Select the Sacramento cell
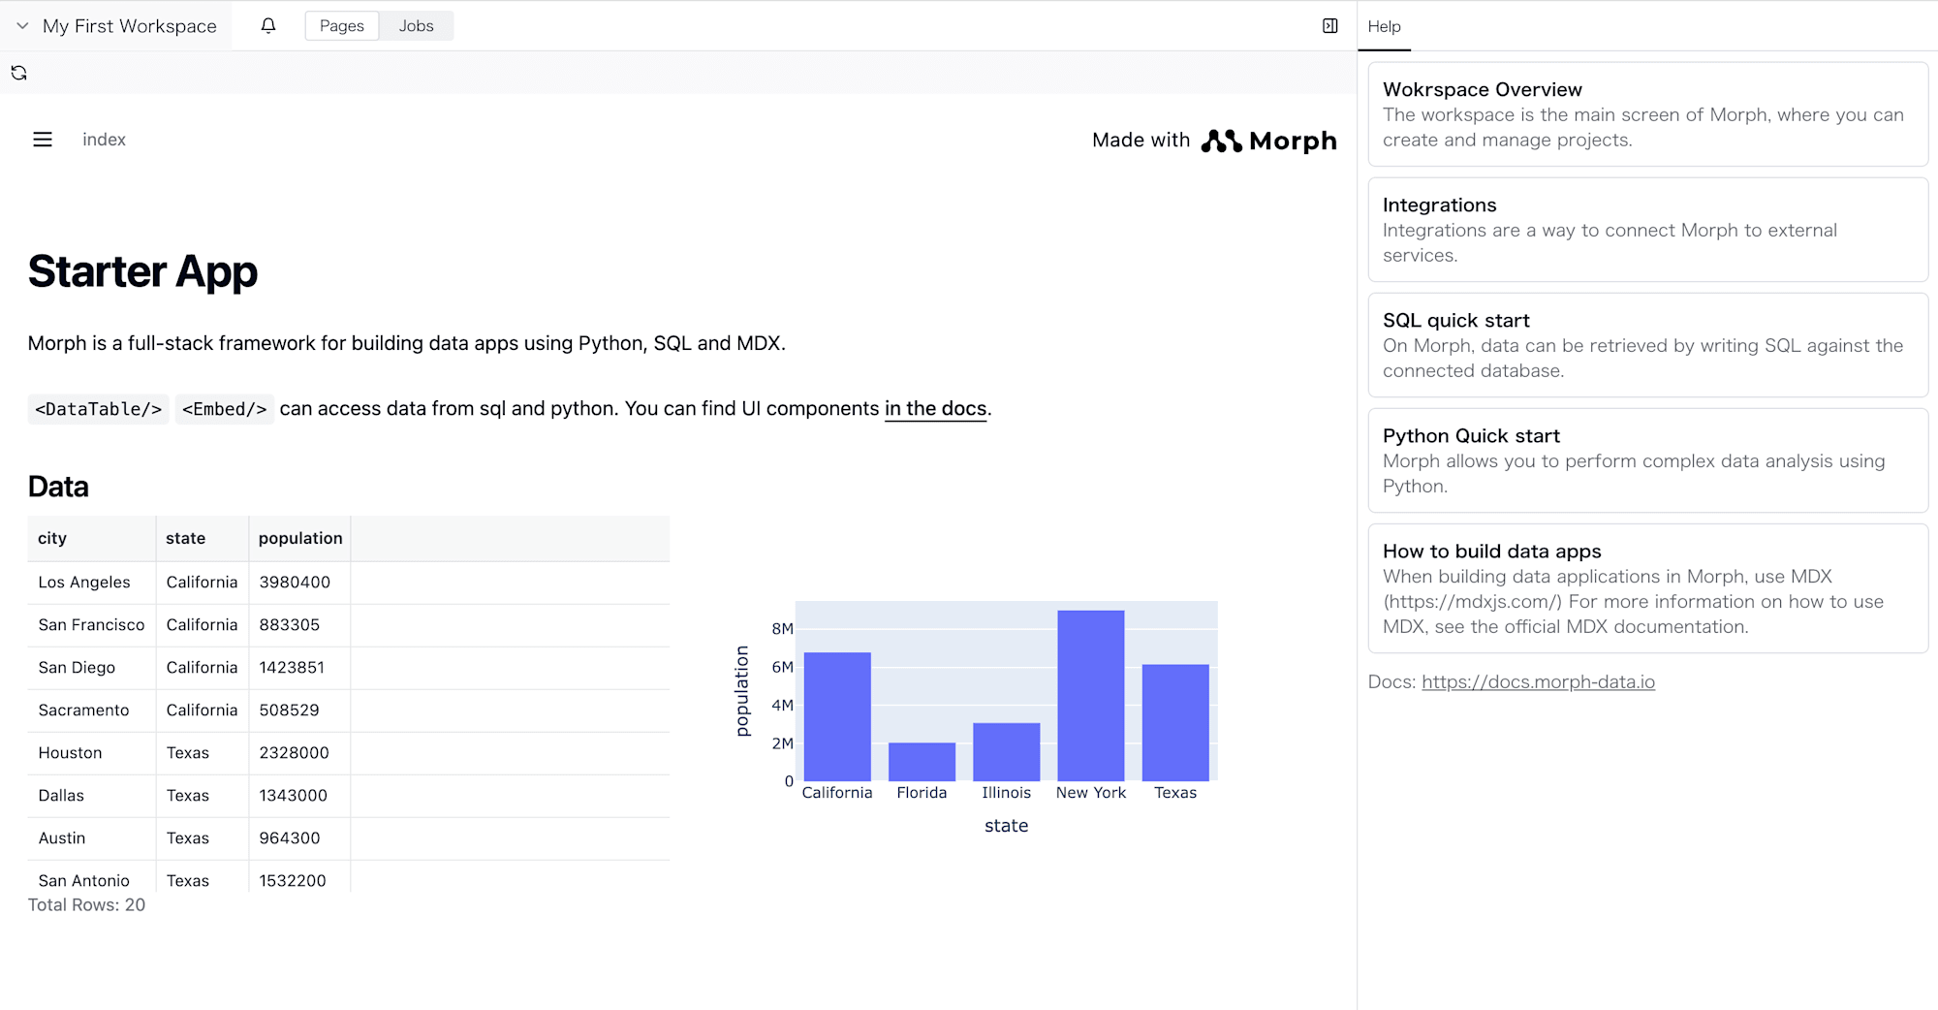 click(92, 710)
